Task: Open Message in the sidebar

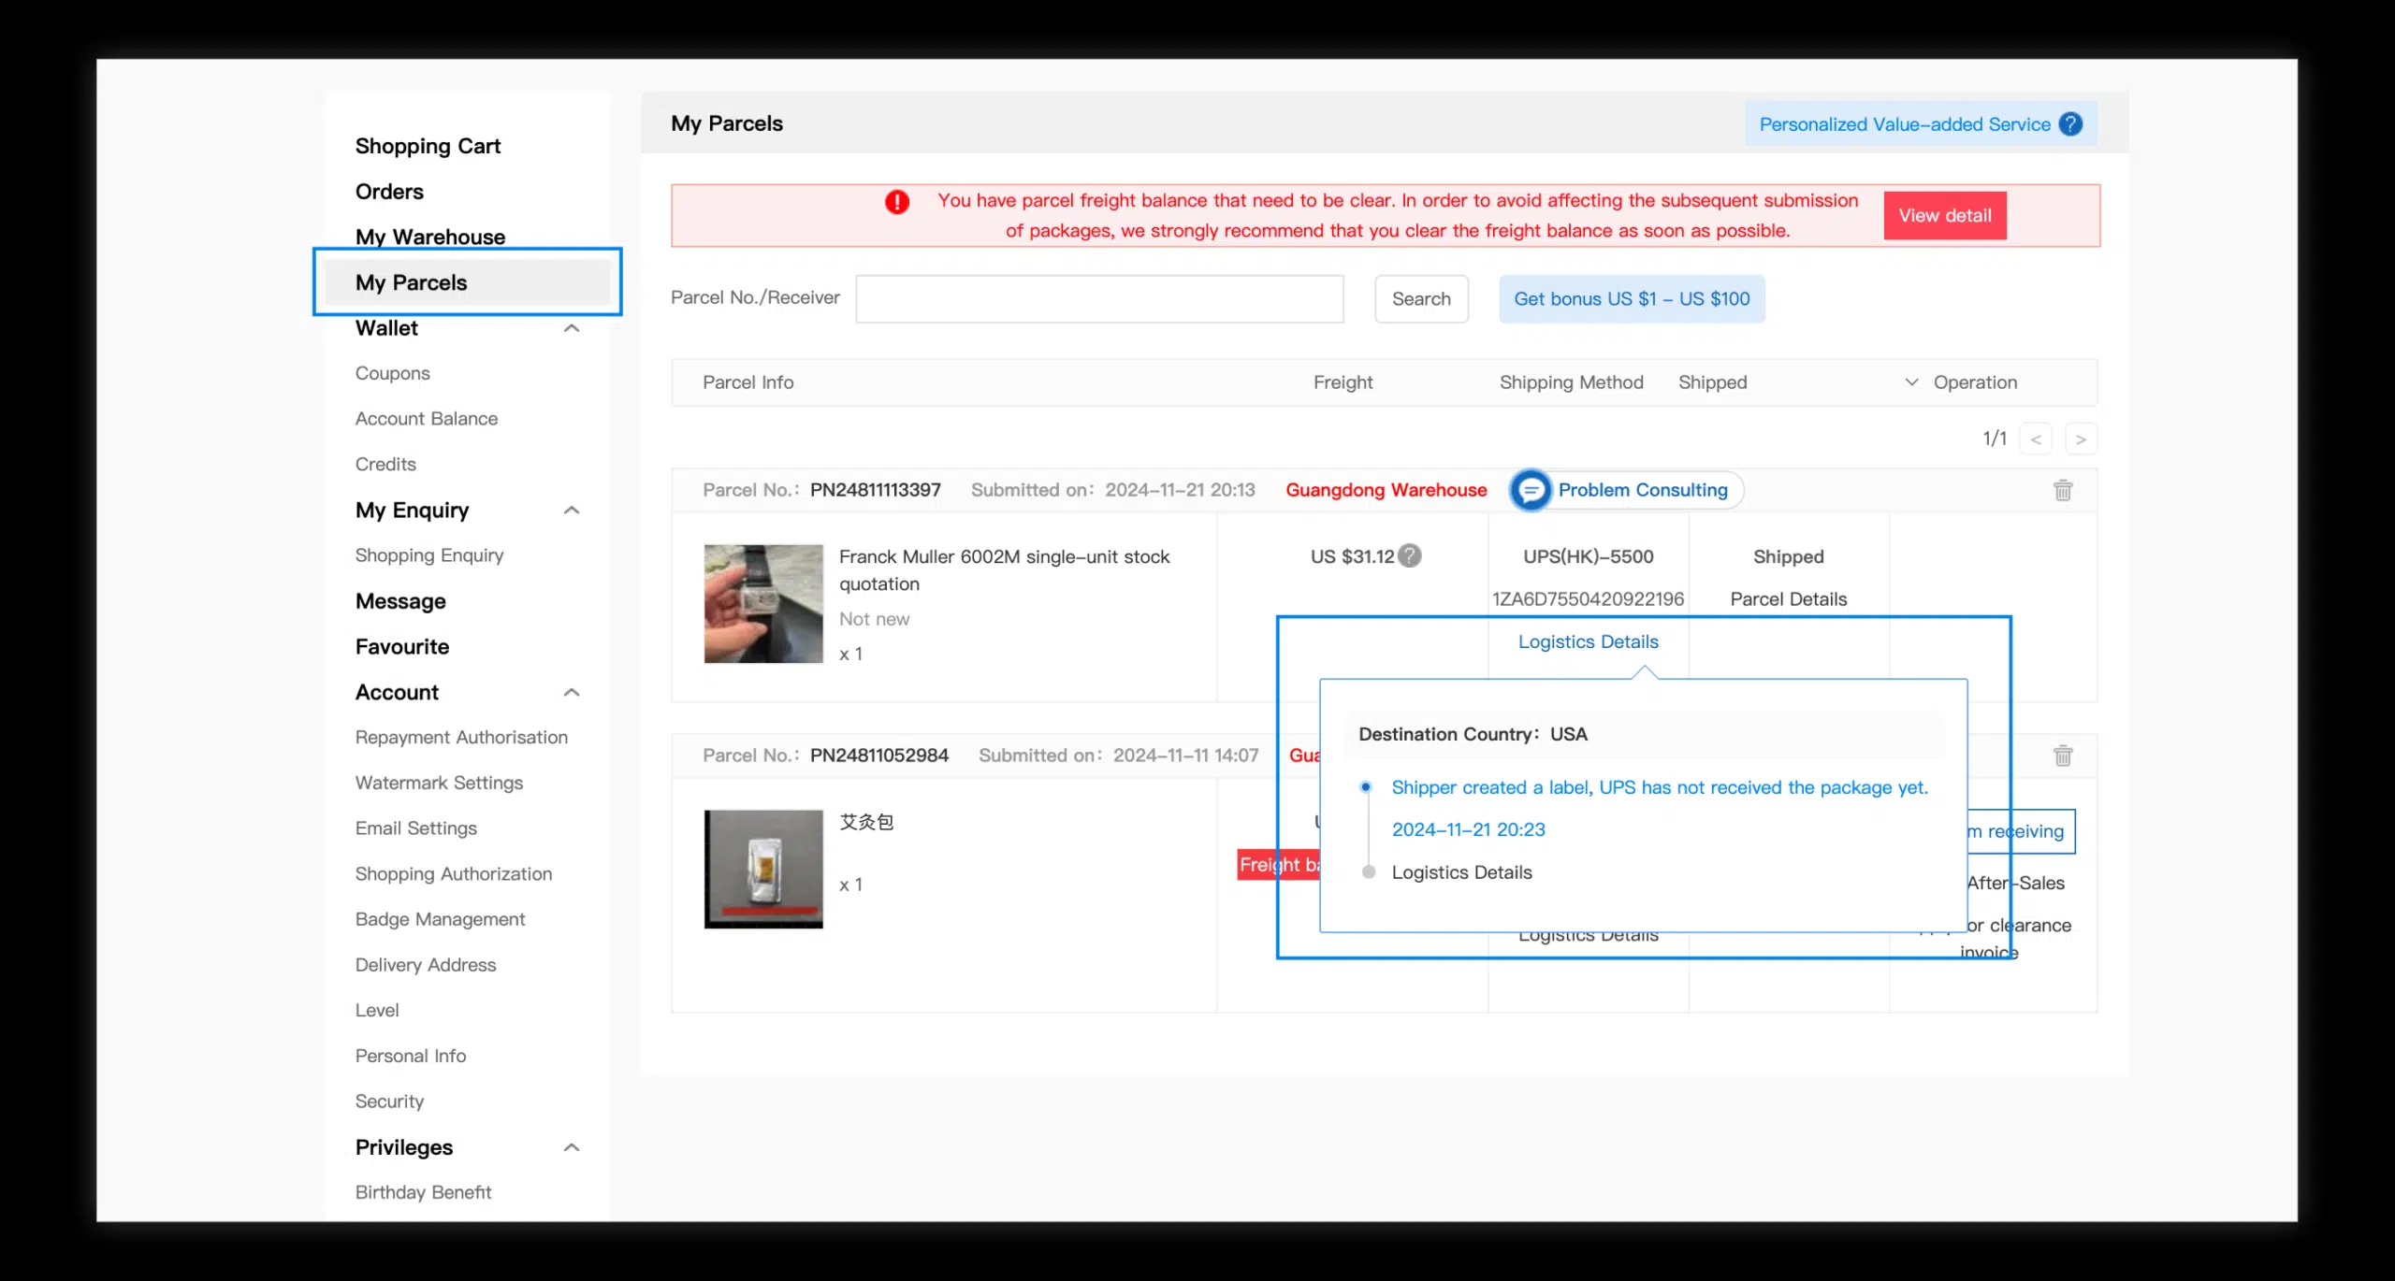Action: [x=400, y=601]
